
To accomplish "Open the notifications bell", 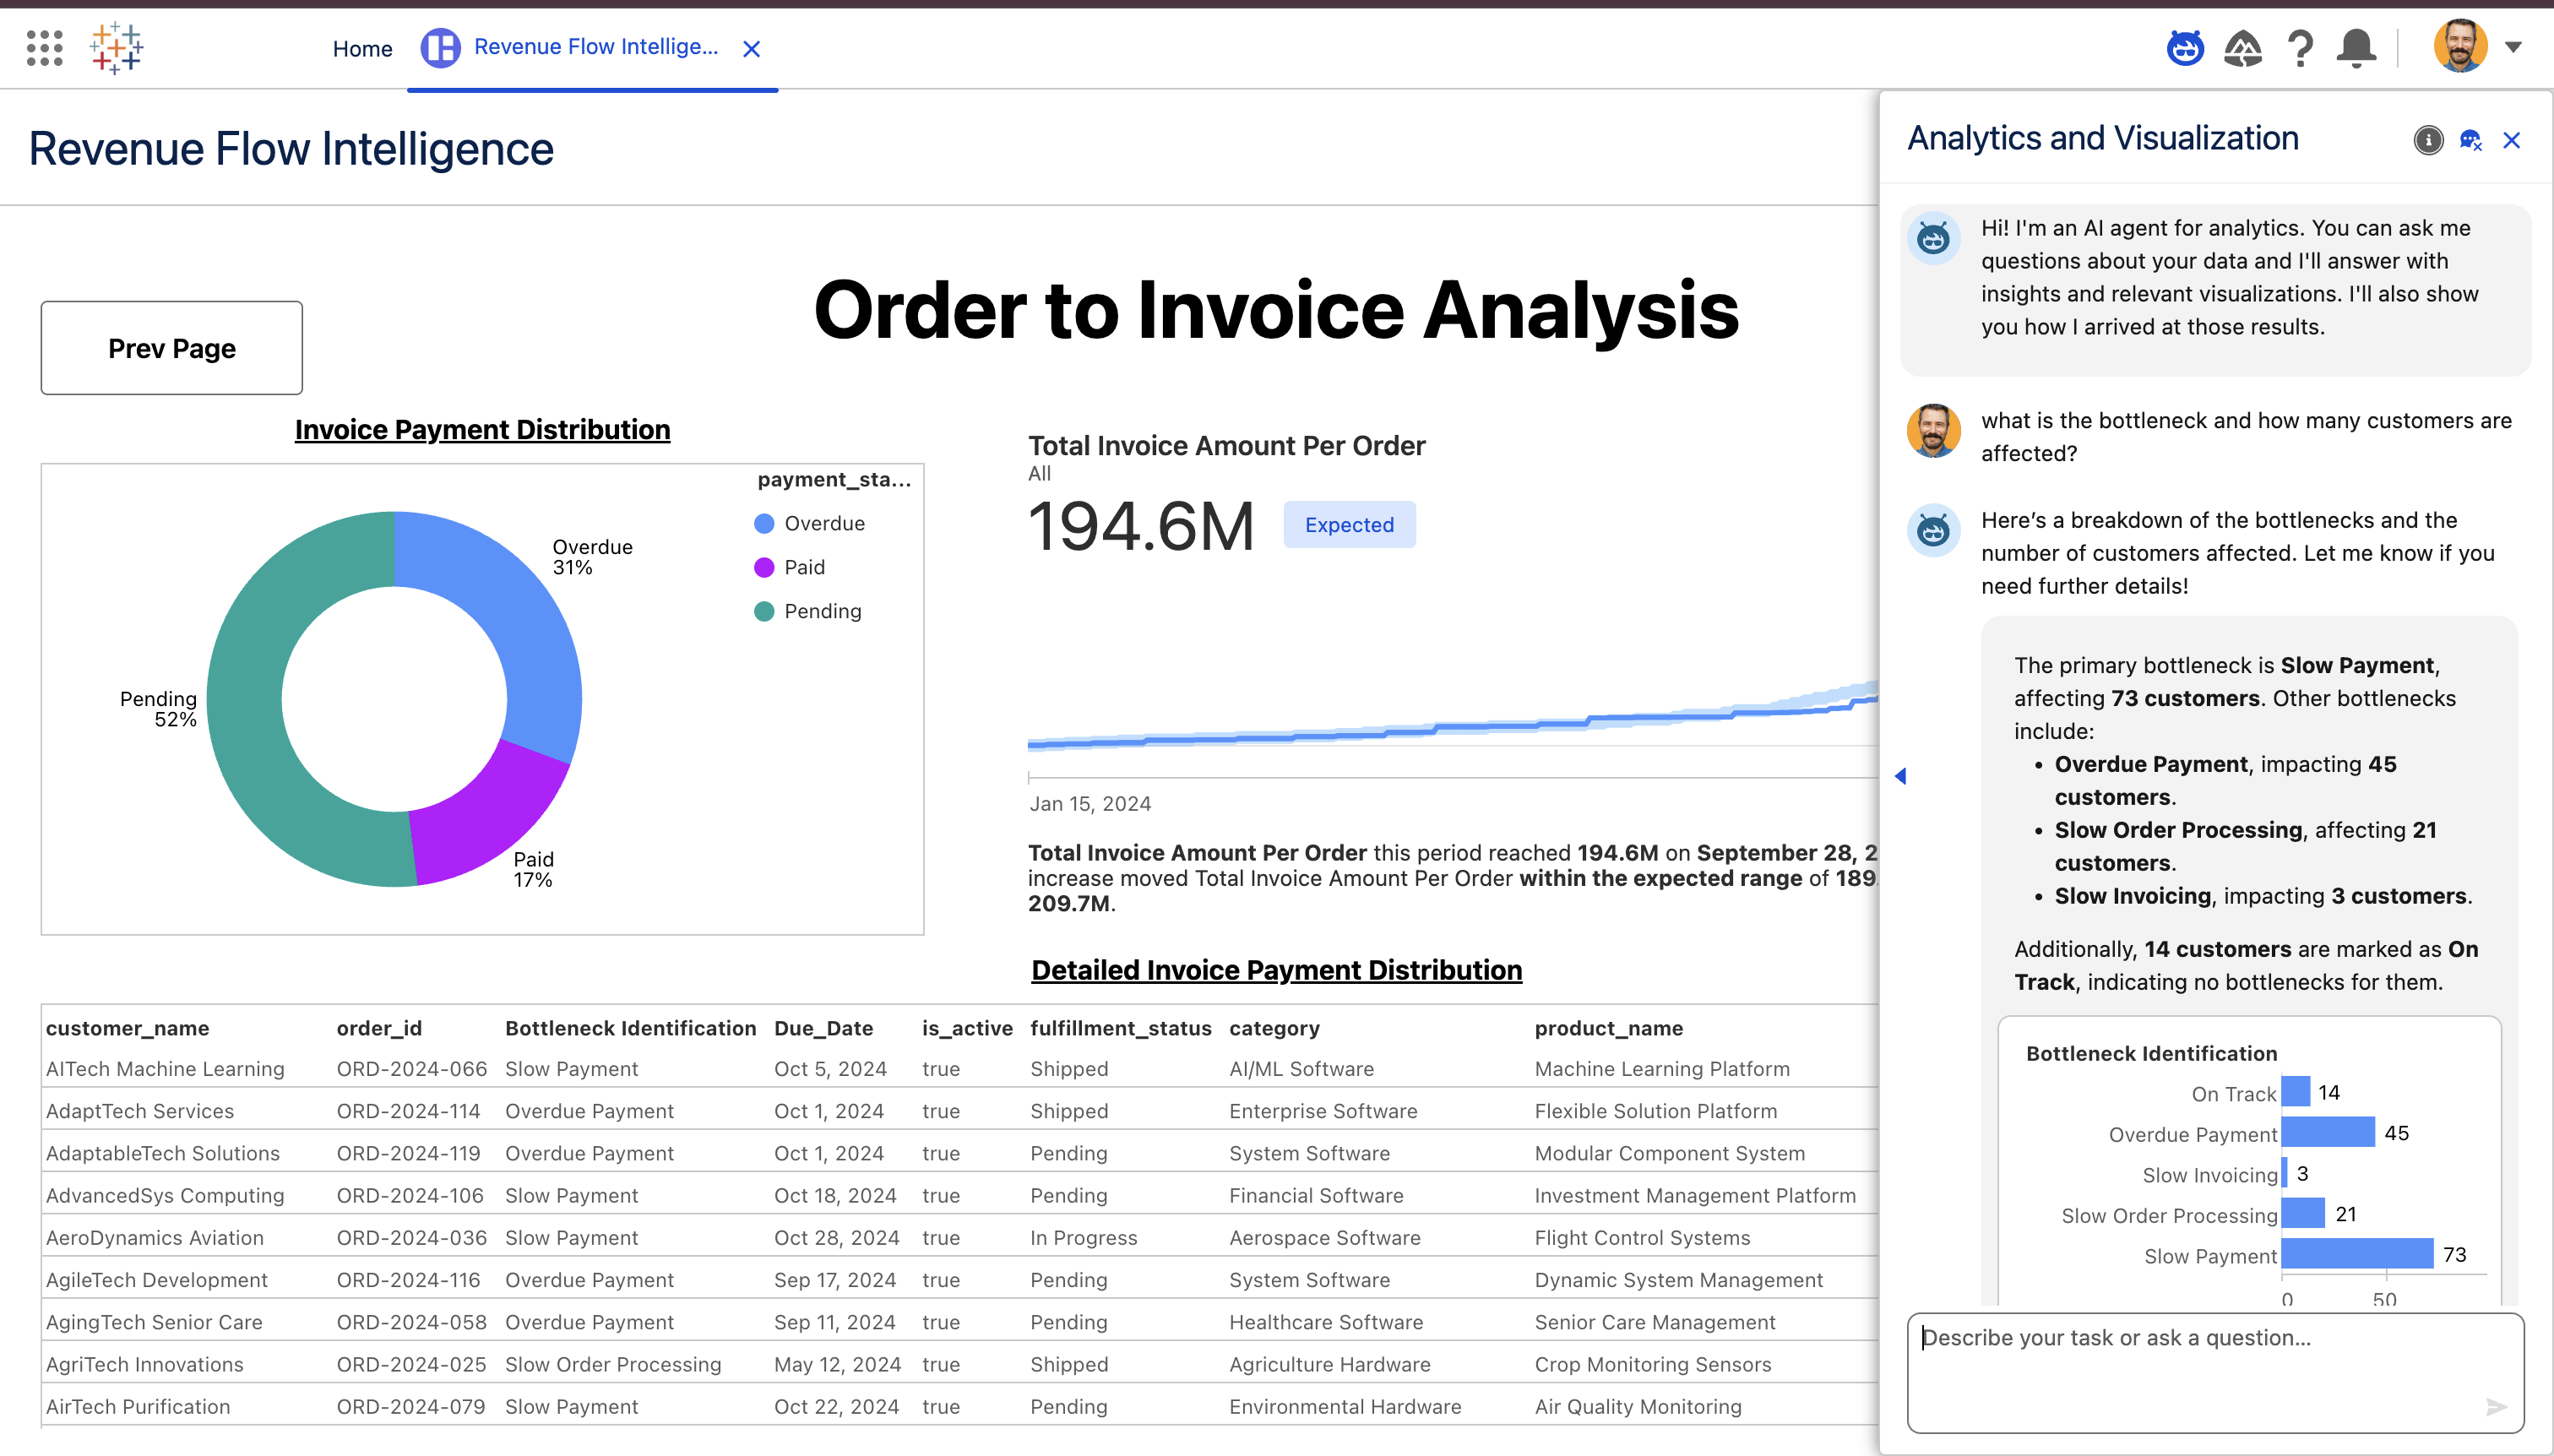I will [2356, 47].
